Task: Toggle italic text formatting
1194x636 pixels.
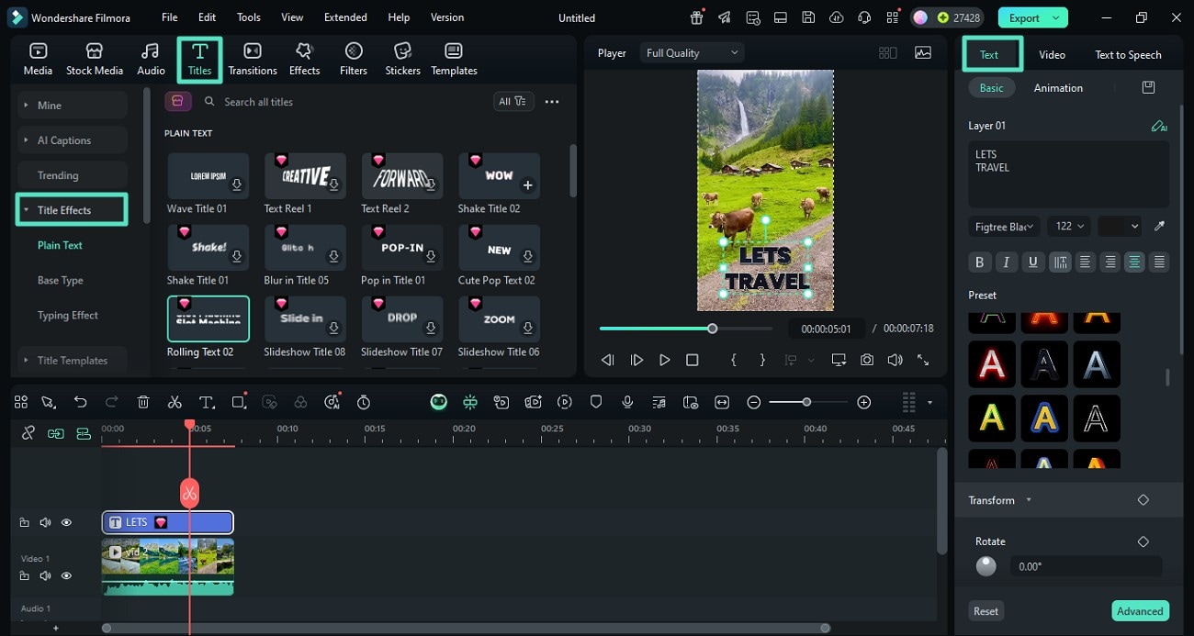Action: click(x=1006, y=262)
